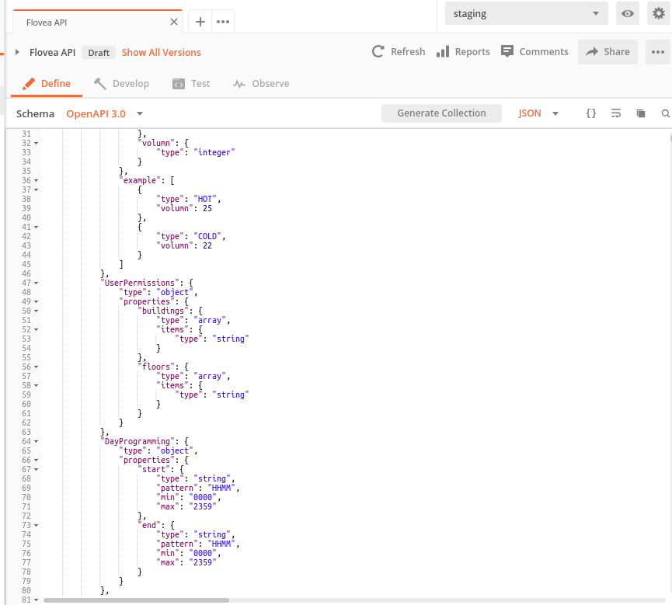
Task: Click the Generate Collection button
Action: (x=441, y=113)
